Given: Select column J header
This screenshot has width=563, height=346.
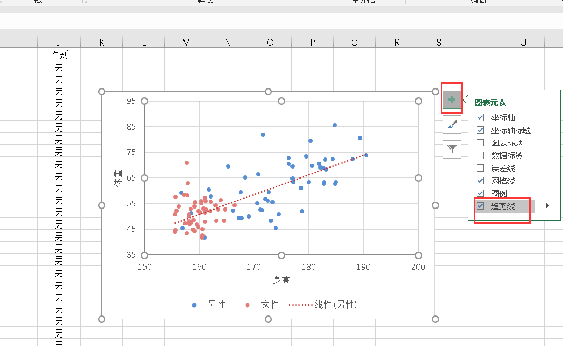Looking at the screenshot, I should coord(59,42).
